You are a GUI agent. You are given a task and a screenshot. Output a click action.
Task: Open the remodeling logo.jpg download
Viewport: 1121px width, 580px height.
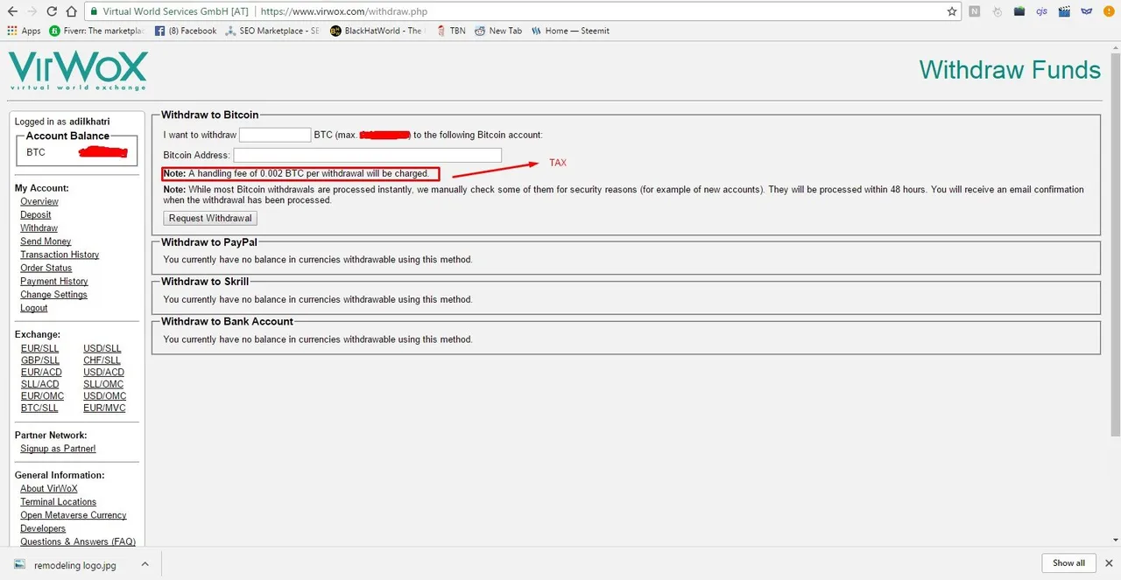pyautogui.click(x=67, y=565)
